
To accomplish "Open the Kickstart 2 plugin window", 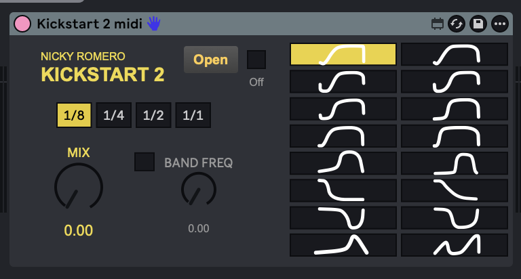I will [x=211, y=60].
